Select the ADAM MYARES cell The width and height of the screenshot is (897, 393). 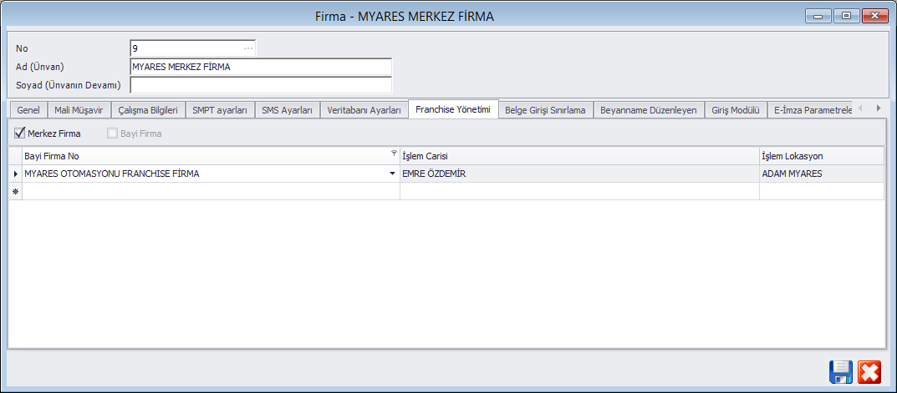pos(822,174)
